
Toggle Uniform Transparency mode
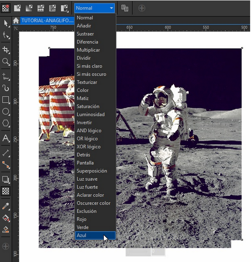(x=17, y=8)
